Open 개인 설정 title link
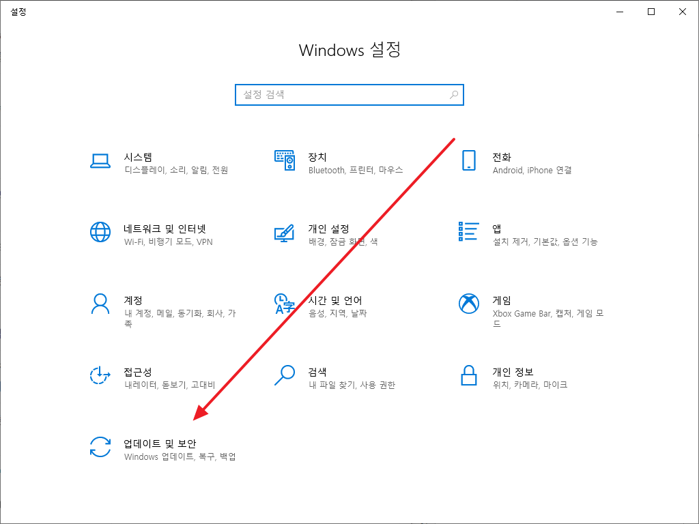699x524 pixels. tap(328, 229)
